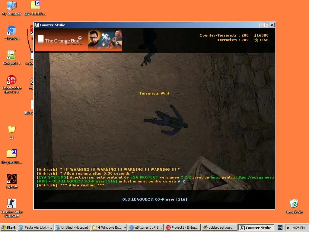Expand the 4 Windows Explorer taskbar group

pos(109,227)
